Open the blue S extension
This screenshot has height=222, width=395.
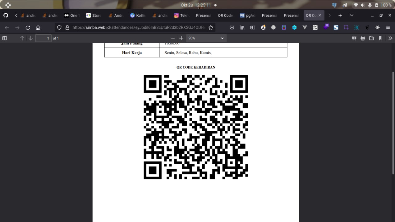click(336, 27)
